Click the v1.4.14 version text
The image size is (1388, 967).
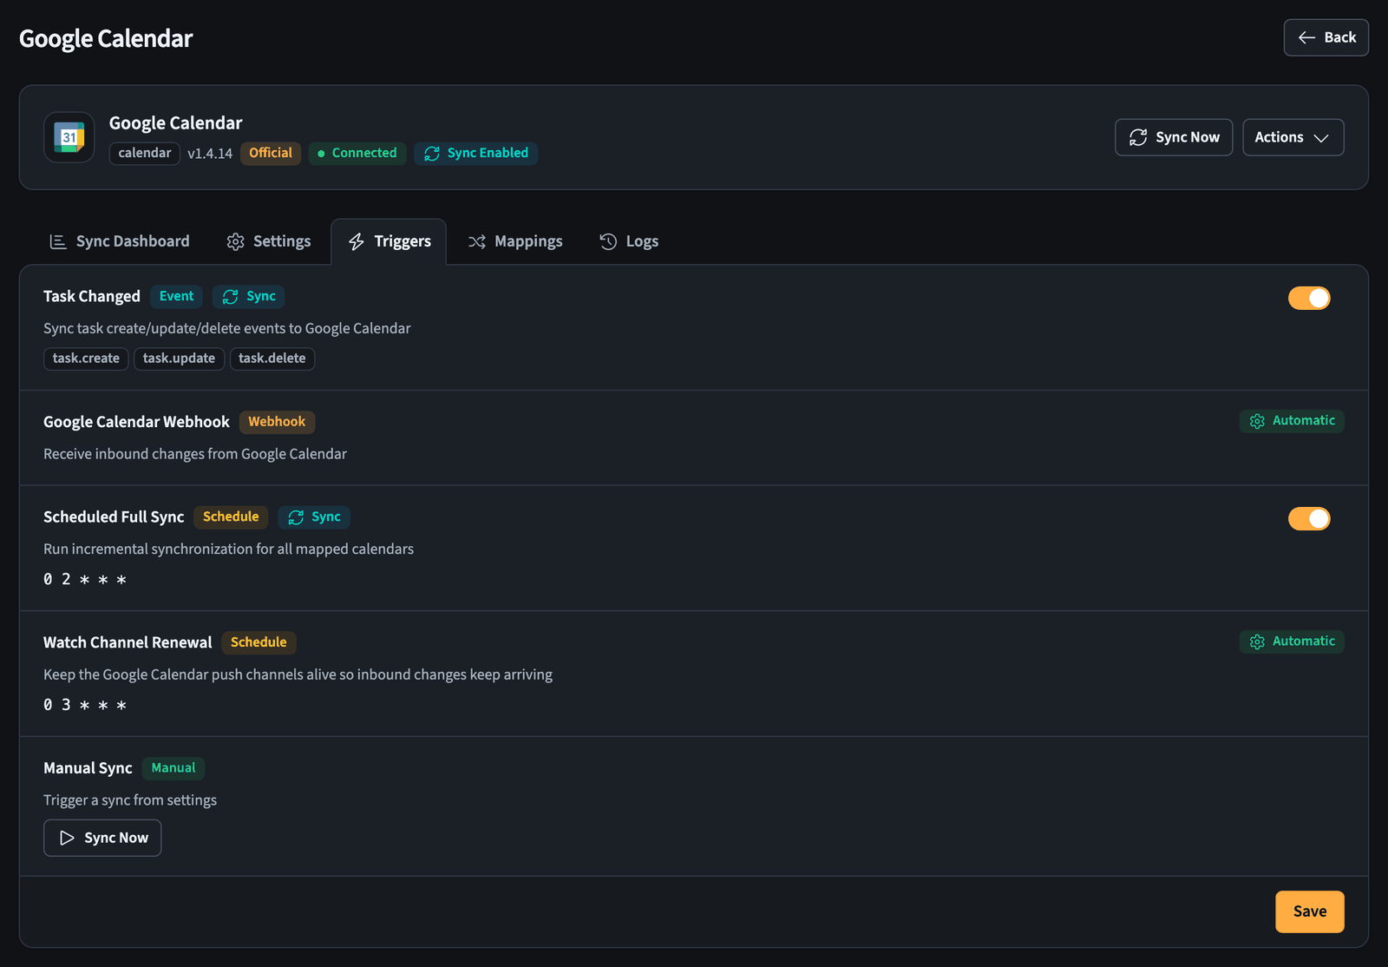point(210,154)
